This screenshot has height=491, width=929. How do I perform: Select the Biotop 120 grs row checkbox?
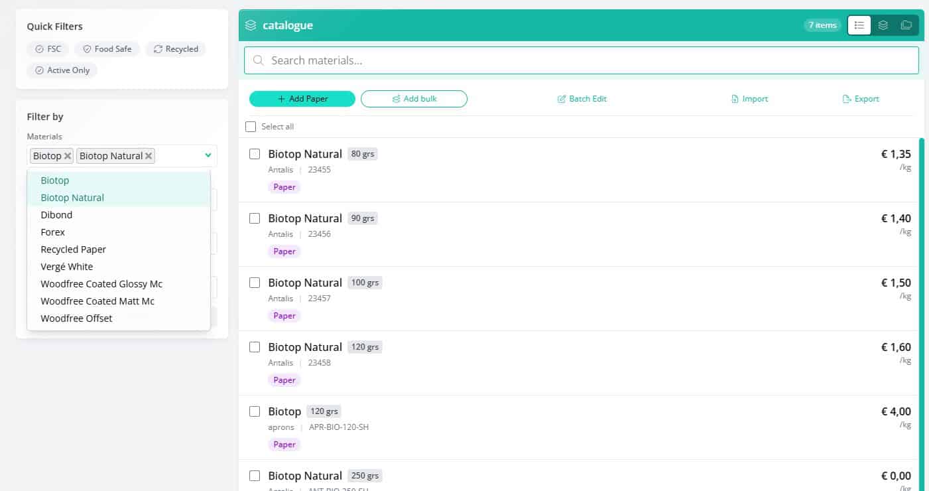255,411
